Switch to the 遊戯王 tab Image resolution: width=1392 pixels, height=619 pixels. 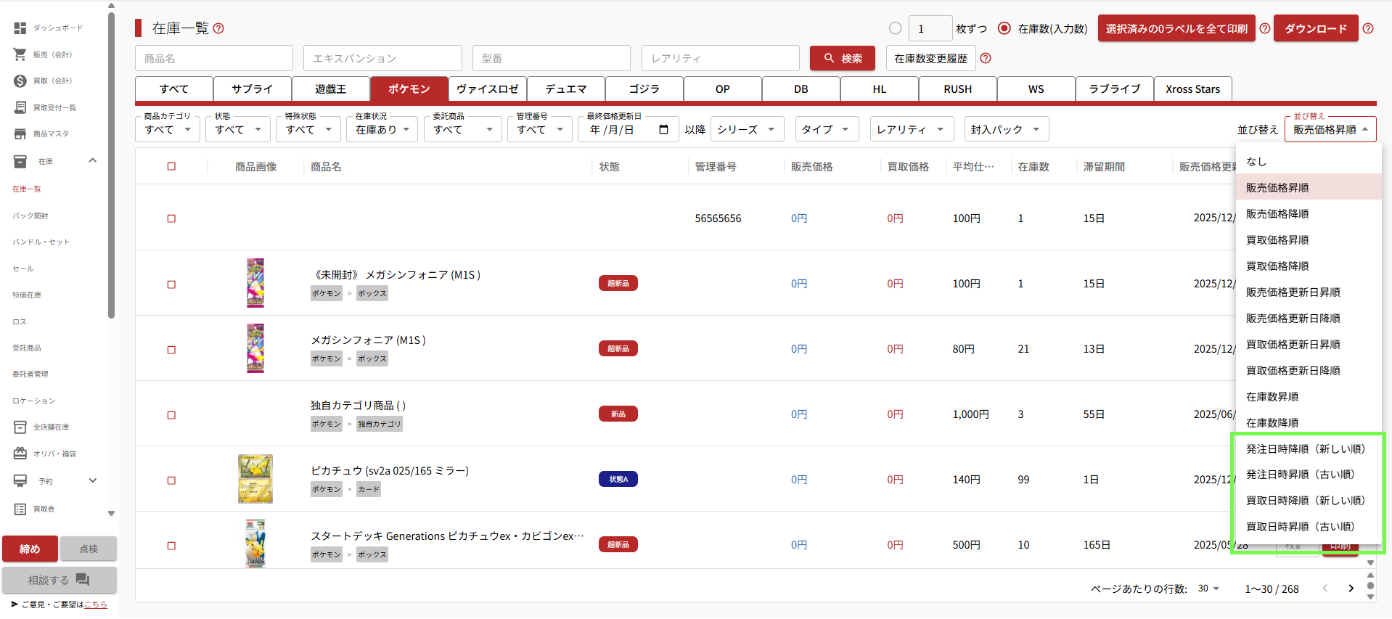pyautogui.click(x=330, y=89)
